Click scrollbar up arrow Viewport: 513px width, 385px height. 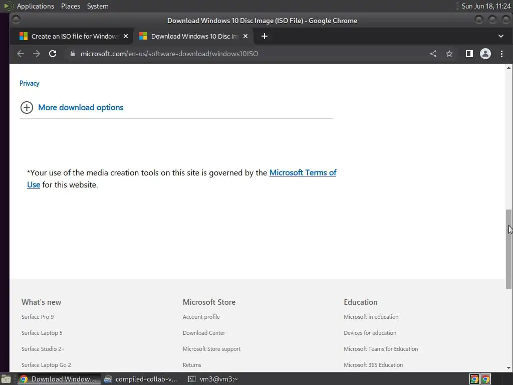pyautogui.click(x=508, y=68)
